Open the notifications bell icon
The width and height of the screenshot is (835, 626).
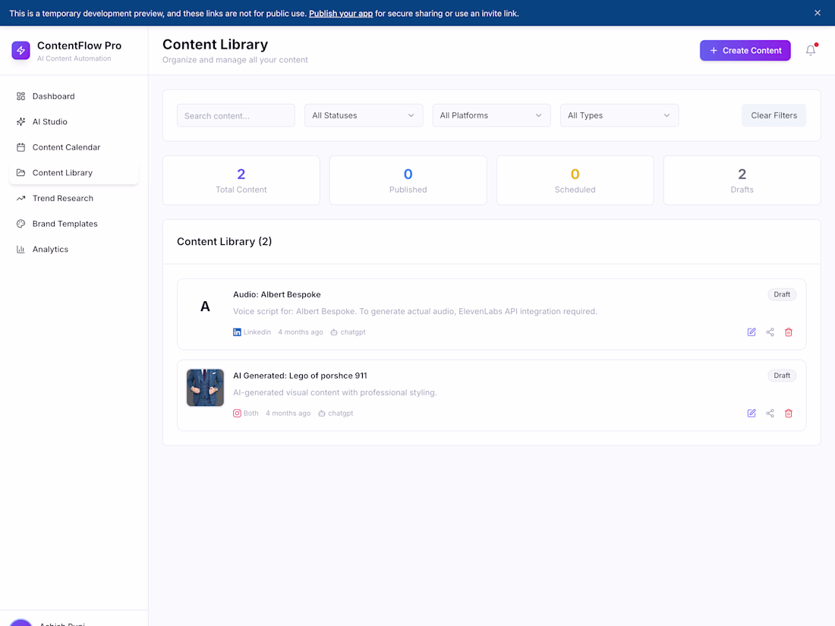coord(811,50)
